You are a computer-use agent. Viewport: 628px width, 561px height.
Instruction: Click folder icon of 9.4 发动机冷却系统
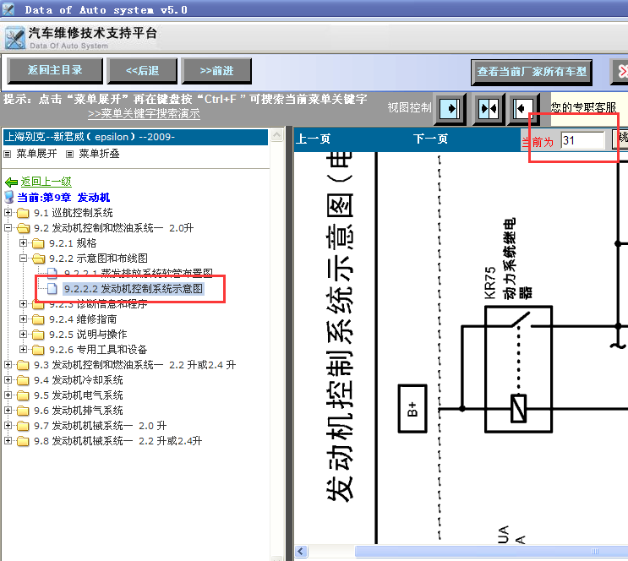(x=23, y=380)
